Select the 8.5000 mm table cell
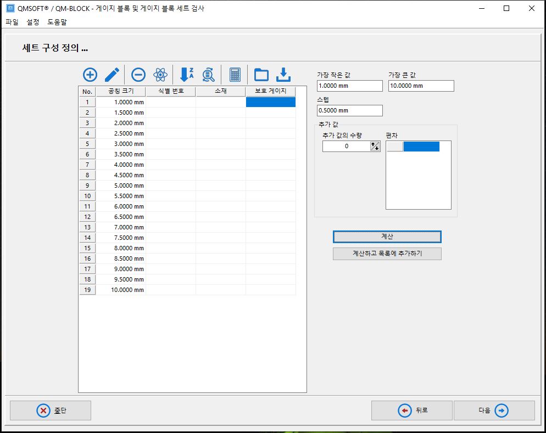 [121, 258]
